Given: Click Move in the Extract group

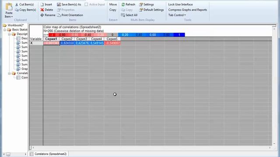Looking at the screenshot, I should point(113,4).
